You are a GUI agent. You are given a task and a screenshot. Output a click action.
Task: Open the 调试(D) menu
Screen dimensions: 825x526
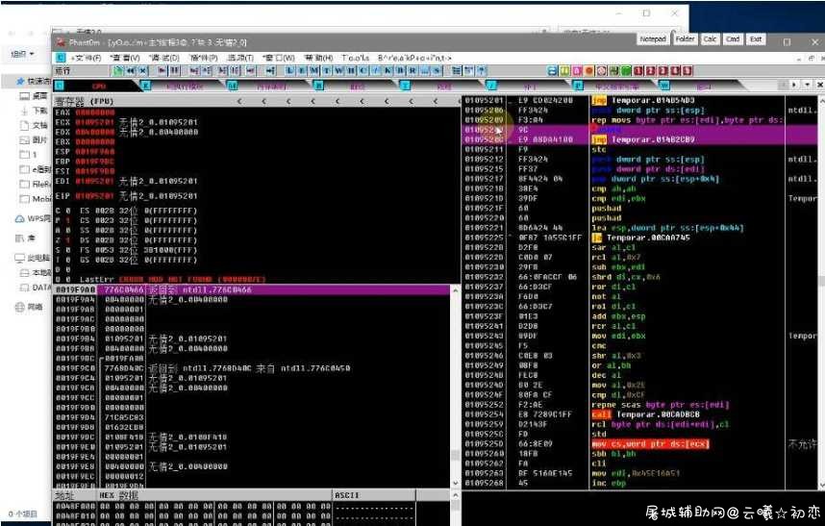pos(164,58)
